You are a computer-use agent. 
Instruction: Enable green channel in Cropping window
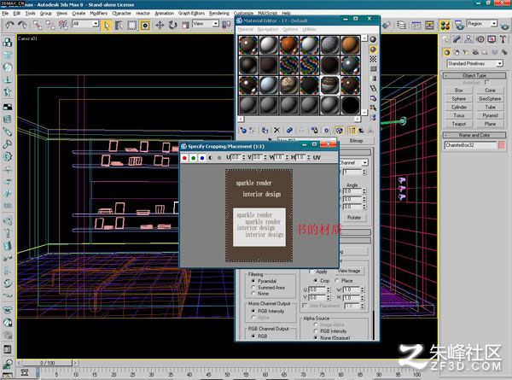click(x=194, y=158)
